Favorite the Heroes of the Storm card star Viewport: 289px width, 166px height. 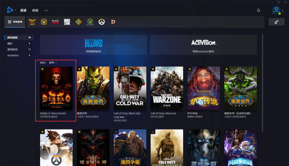227,132
